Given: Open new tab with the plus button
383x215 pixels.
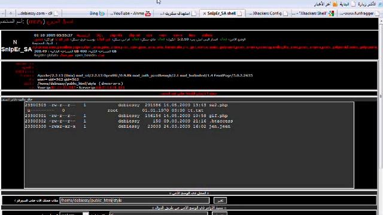Looking at the screenshot, I should pyautogui.click(x=11, y=13).
